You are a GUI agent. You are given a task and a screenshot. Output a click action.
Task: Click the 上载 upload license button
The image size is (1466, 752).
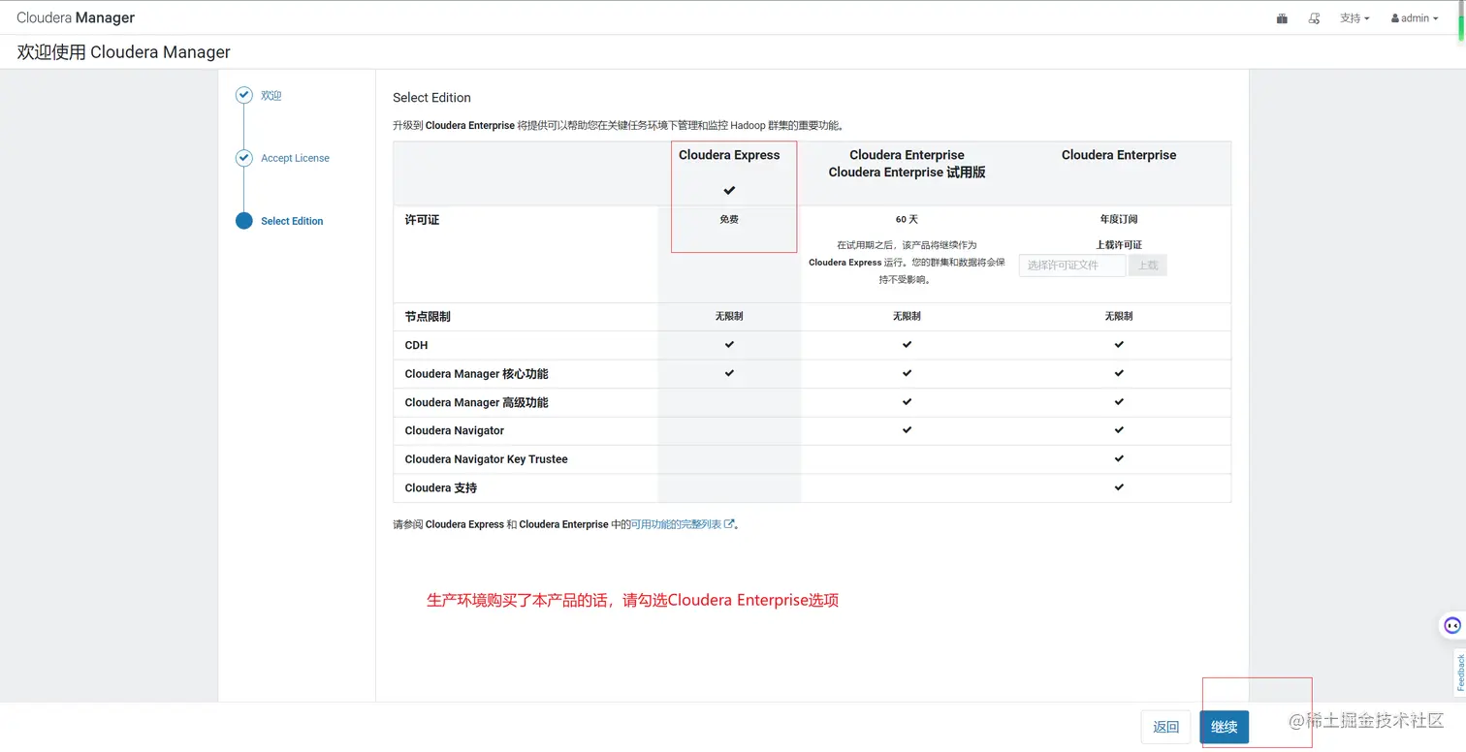(1147, 266)
